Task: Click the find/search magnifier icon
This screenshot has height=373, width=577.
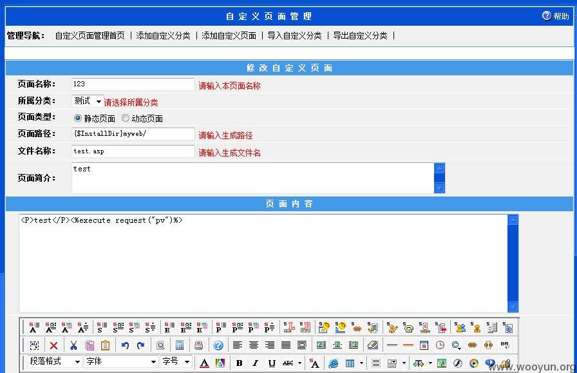Action: [x=160, y=345]
